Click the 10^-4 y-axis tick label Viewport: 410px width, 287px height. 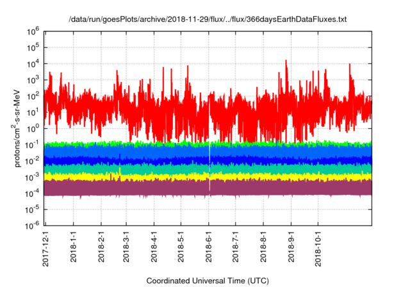(32, 193)
